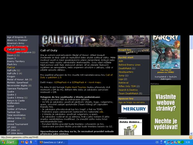Open Radio Hunt Tourney link
The image size is (193, 145).
(x=76, y=87)
